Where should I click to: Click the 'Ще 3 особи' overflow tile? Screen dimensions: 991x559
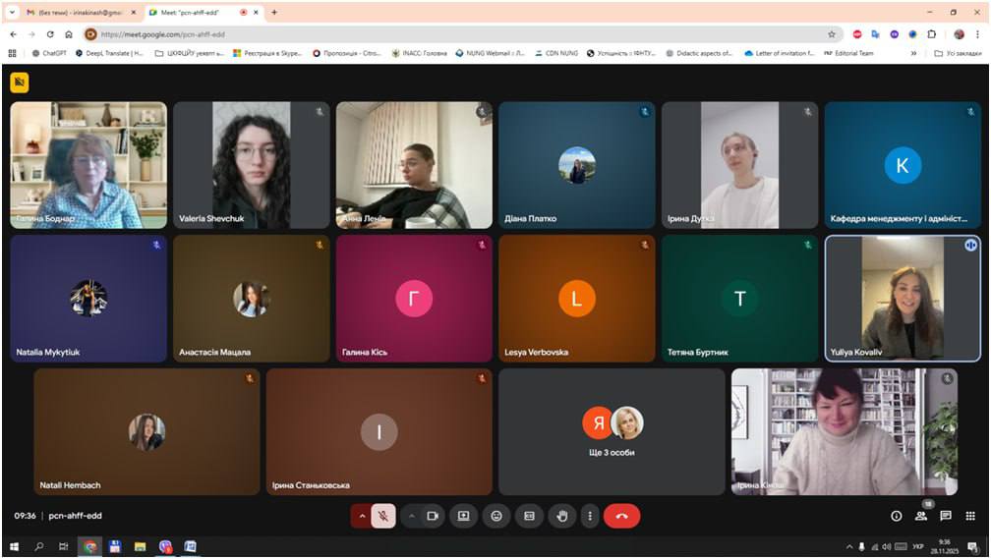612,431
